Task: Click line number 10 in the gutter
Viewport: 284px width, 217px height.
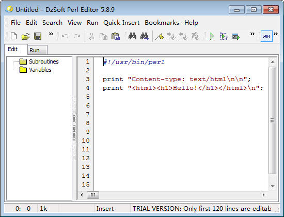Action: (x=86, y=141)
